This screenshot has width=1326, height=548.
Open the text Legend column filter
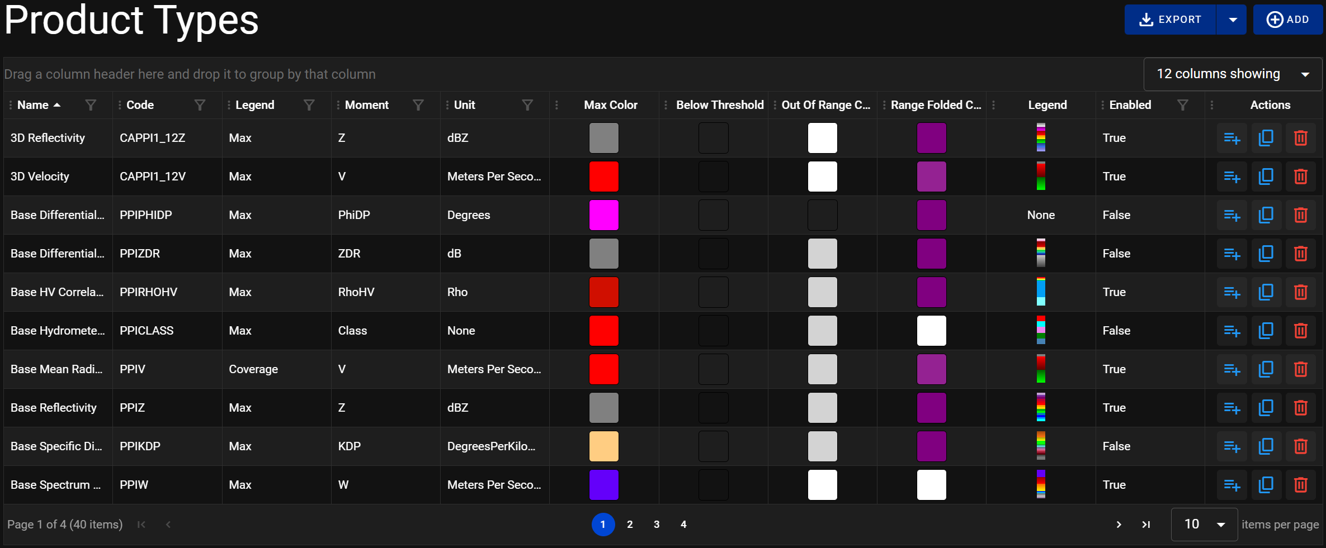pyautogui.click(x=309, y=105)
